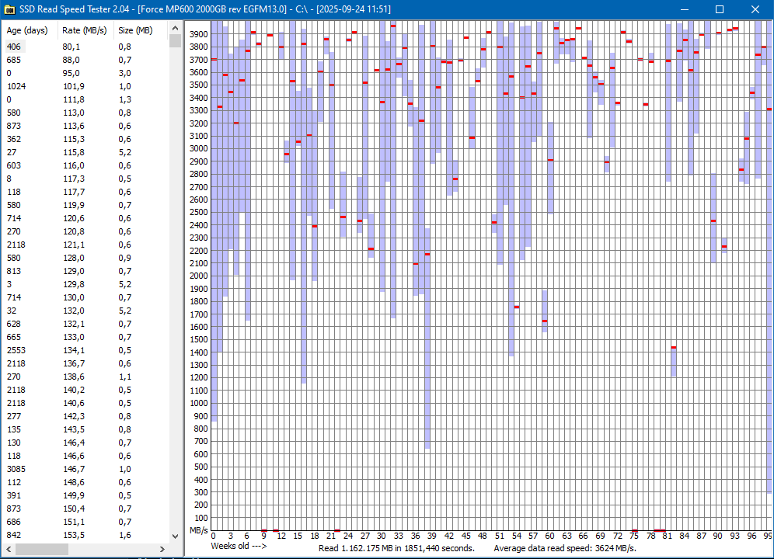Click the horizontal scrollbar's right arrow

point(162,549)
